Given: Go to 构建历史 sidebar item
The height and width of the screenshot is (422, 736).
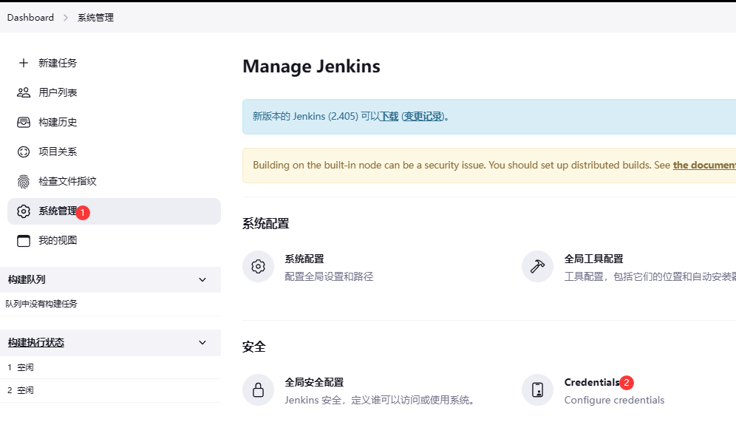Looking at the screenshot, I should pos(114,122).
